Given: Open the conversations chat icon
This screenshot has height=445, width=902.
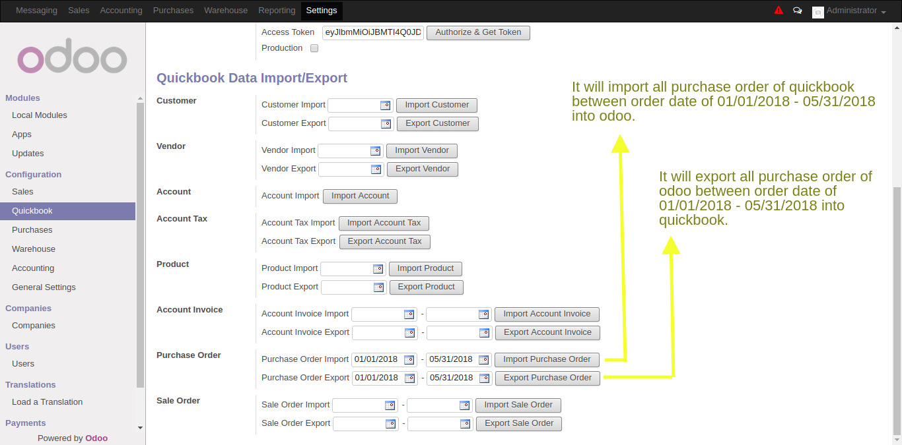Looking at the screenshot, I should 798,11.
